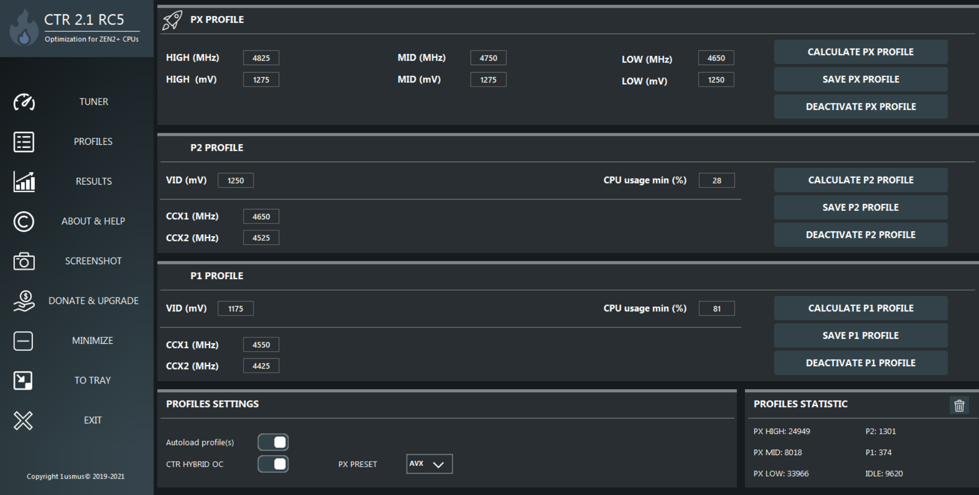The width and height of the screenshot is (979, 495).
Task: Click DEACTIVATE P2 PROFILE button
Action: point(860,235)
